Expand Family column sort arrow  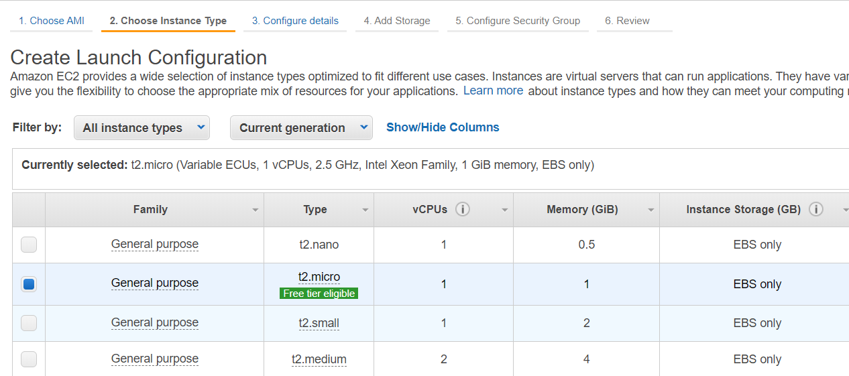coord(256,210)
